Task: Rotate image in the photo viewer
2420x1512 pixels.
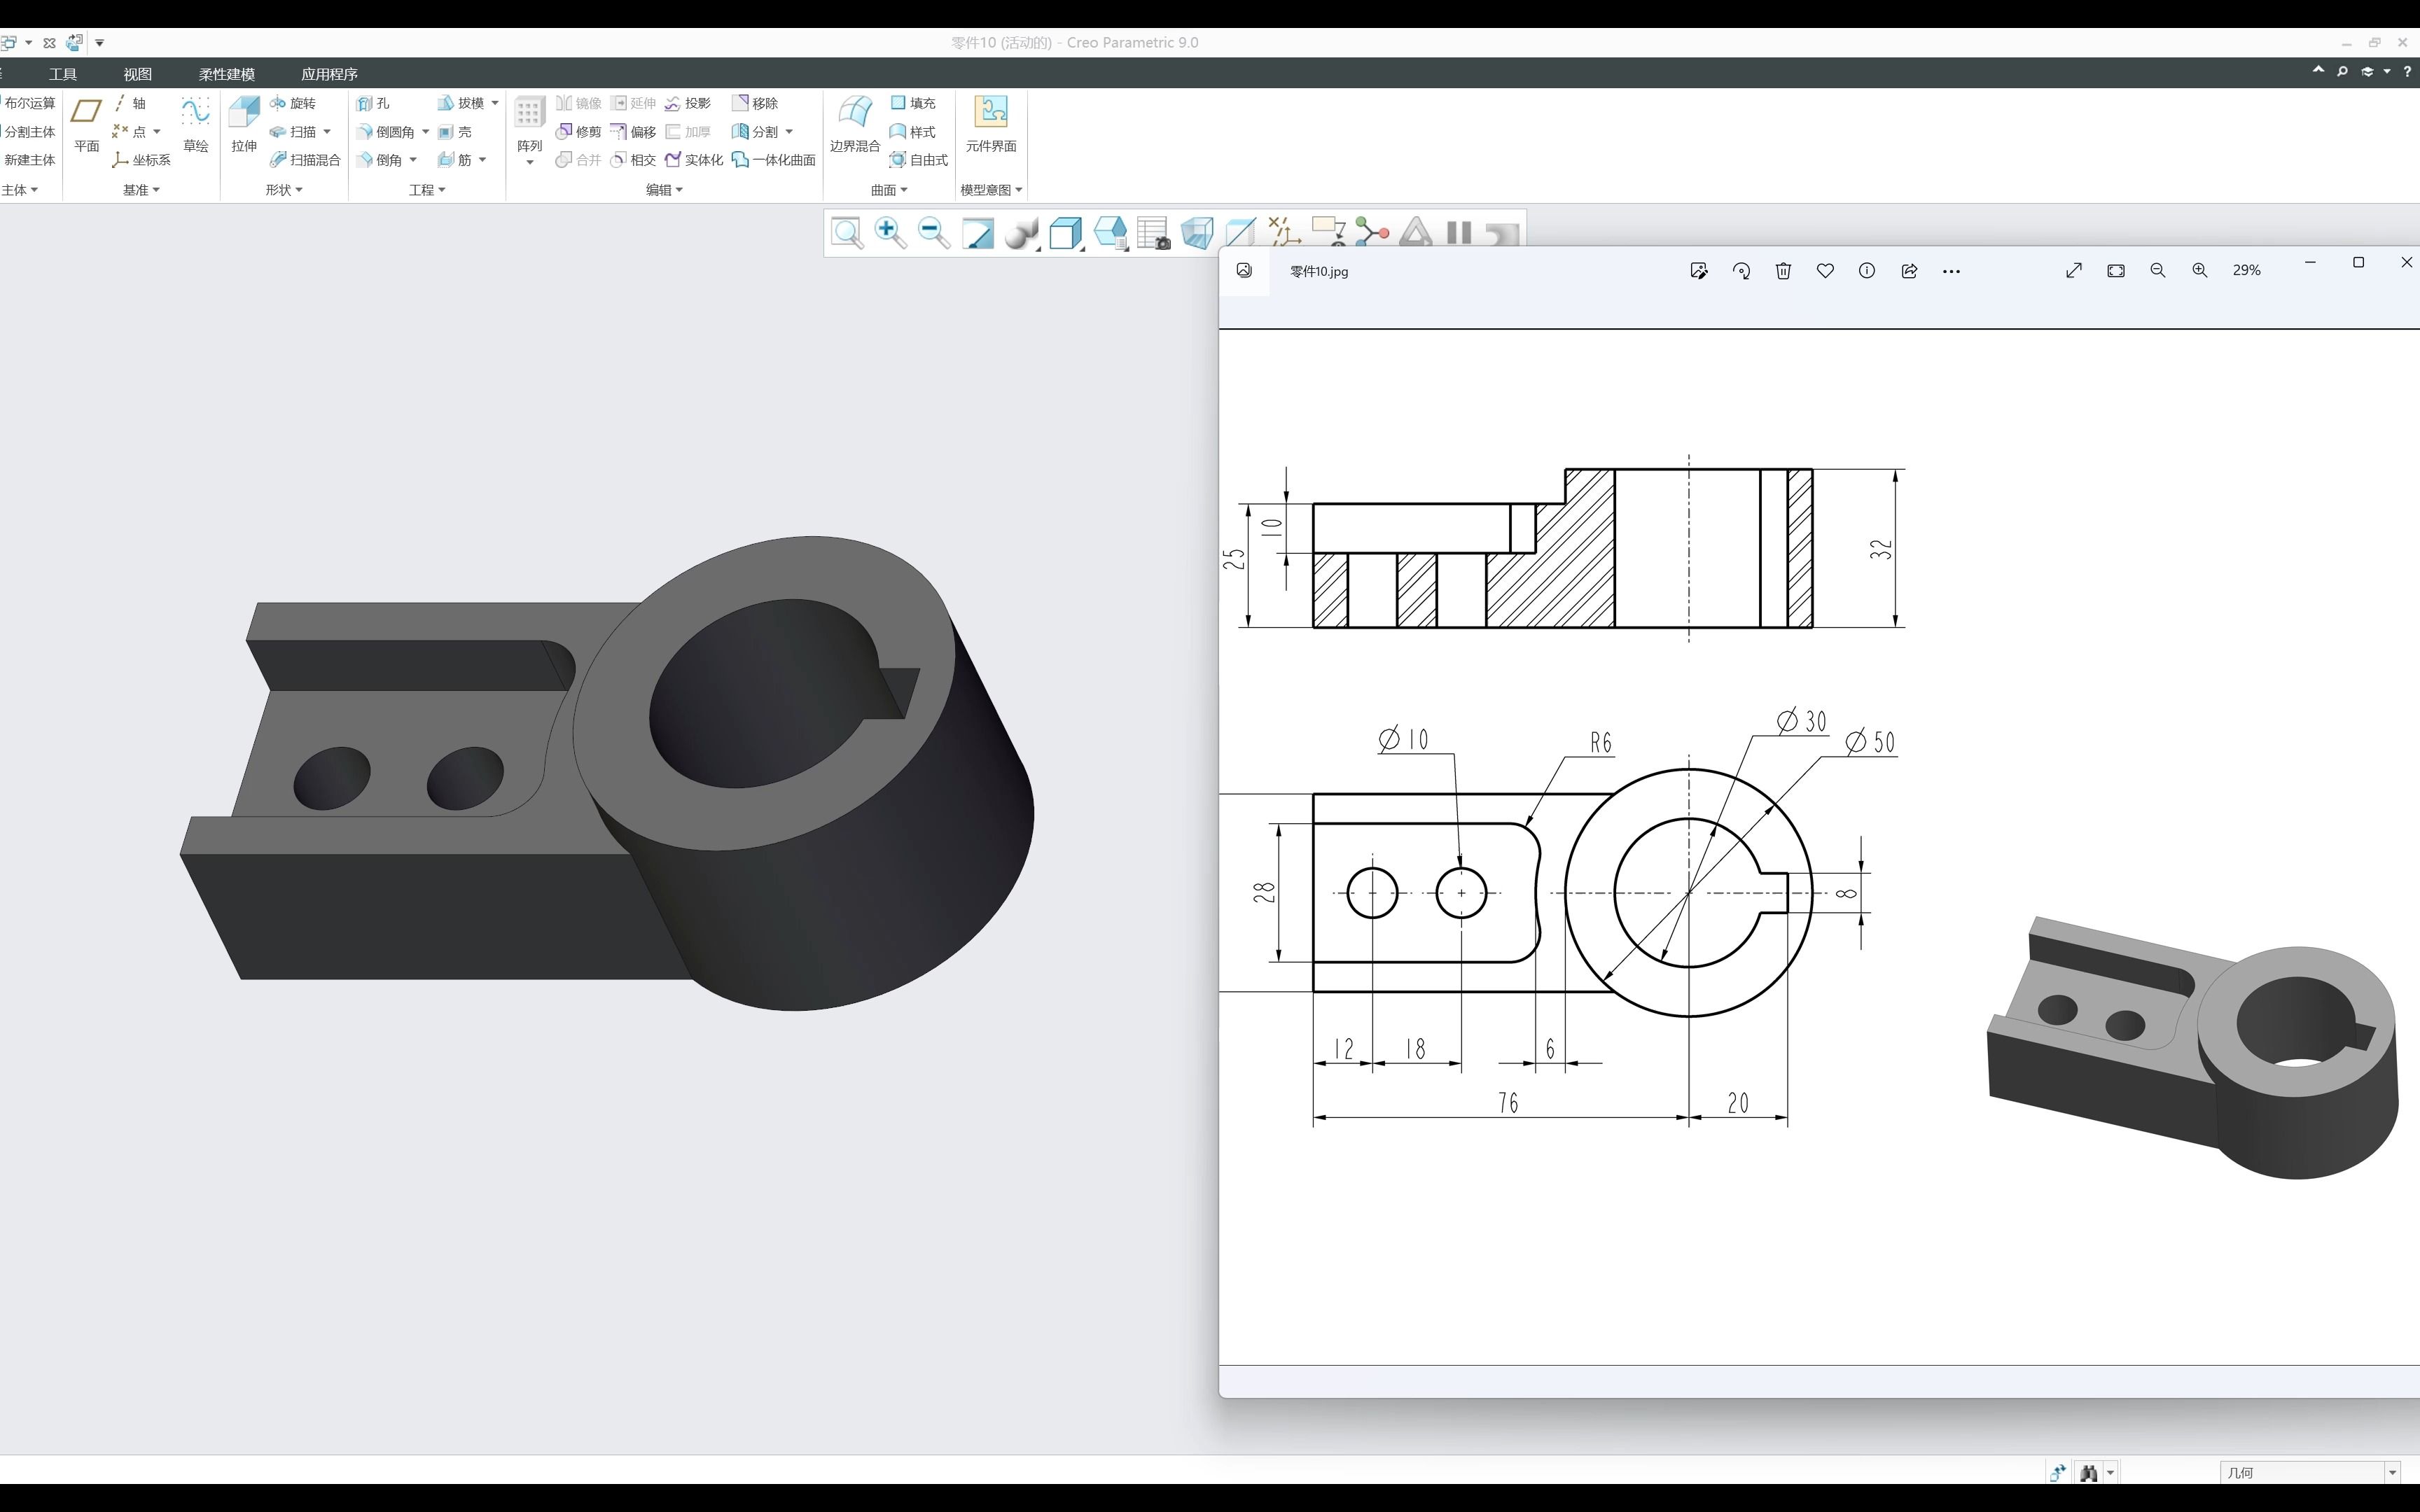Action: click(x=1741, y=271)
